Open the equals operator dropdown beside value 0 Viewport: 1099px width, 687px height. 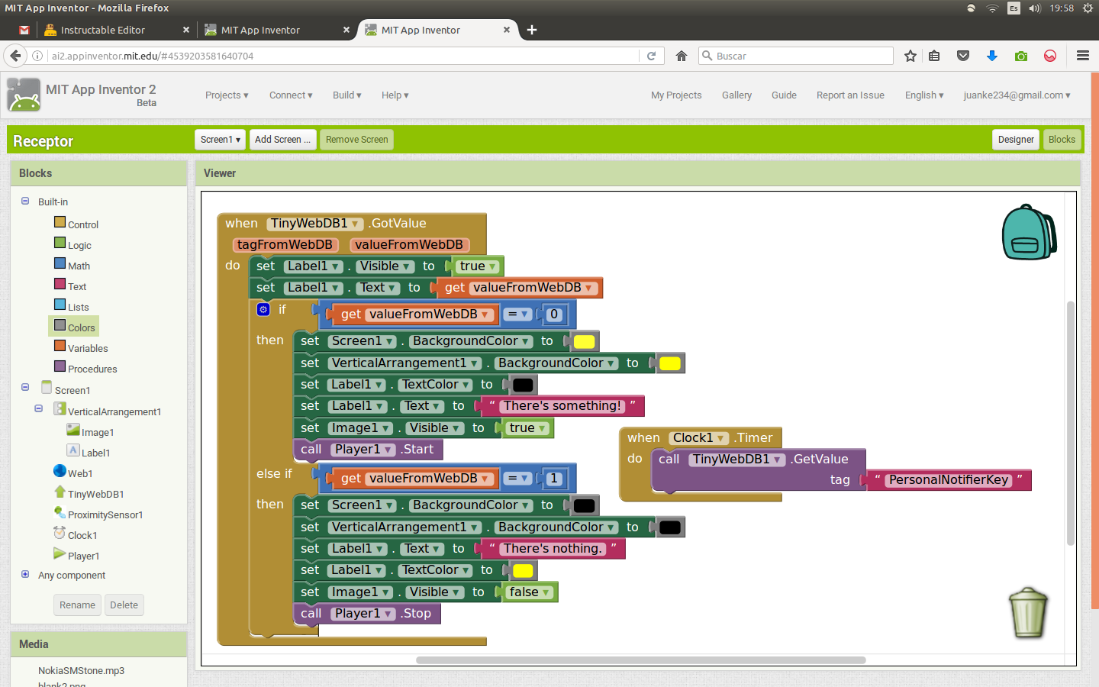(x=518, y=314)
